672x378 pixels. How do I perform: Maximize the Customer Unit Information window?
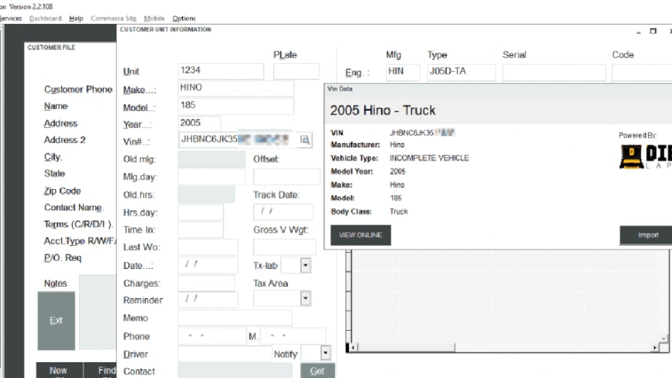tap(653, 32)
